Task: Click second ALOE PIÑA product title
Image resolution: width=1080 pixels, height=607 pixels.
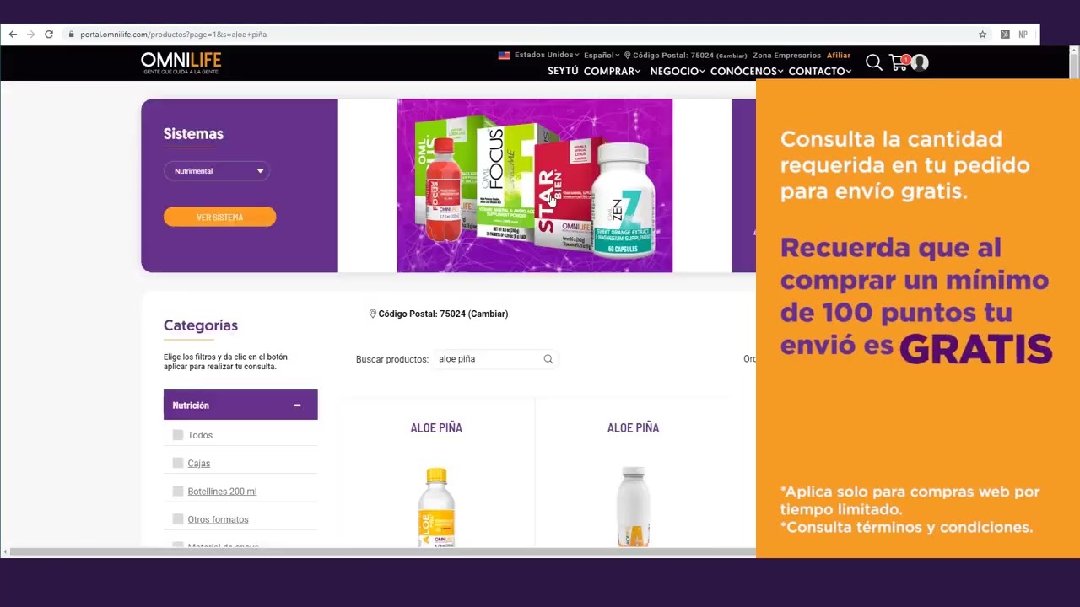Action: pos(633,428)
